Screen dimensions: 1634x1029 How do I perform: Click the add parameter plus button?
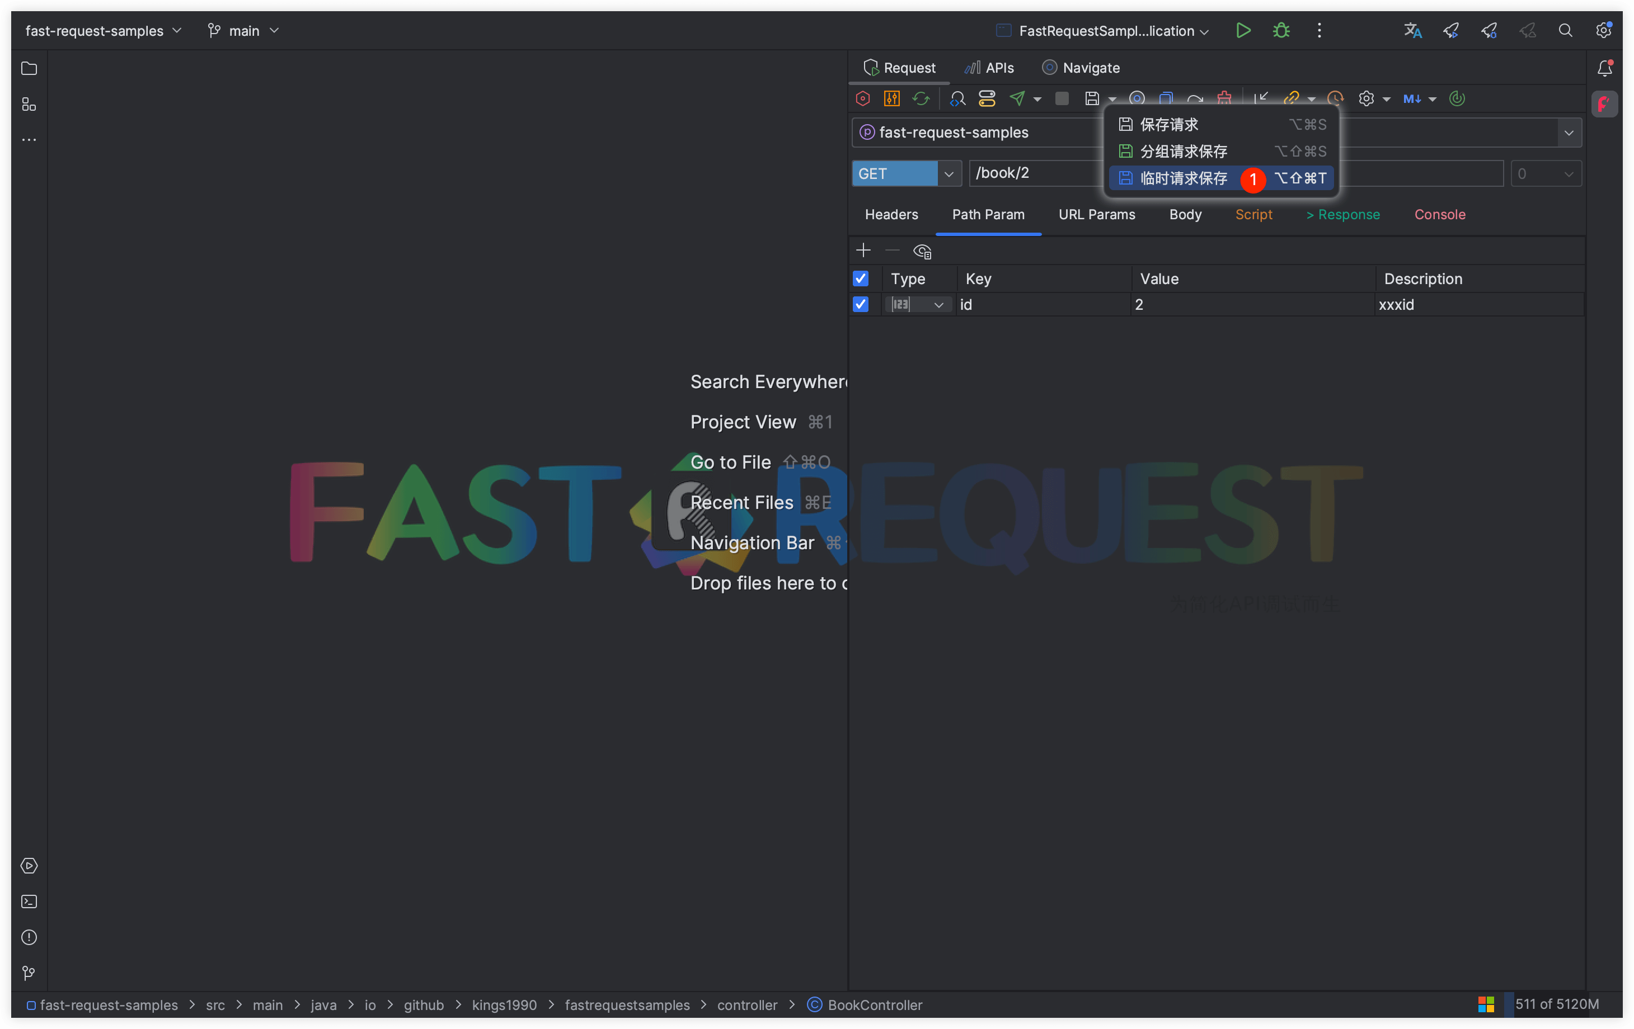(863, 251)
